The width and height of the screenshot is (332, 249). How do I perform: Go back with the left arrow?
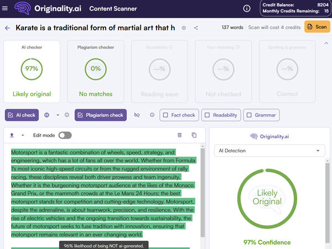[7, 28]
